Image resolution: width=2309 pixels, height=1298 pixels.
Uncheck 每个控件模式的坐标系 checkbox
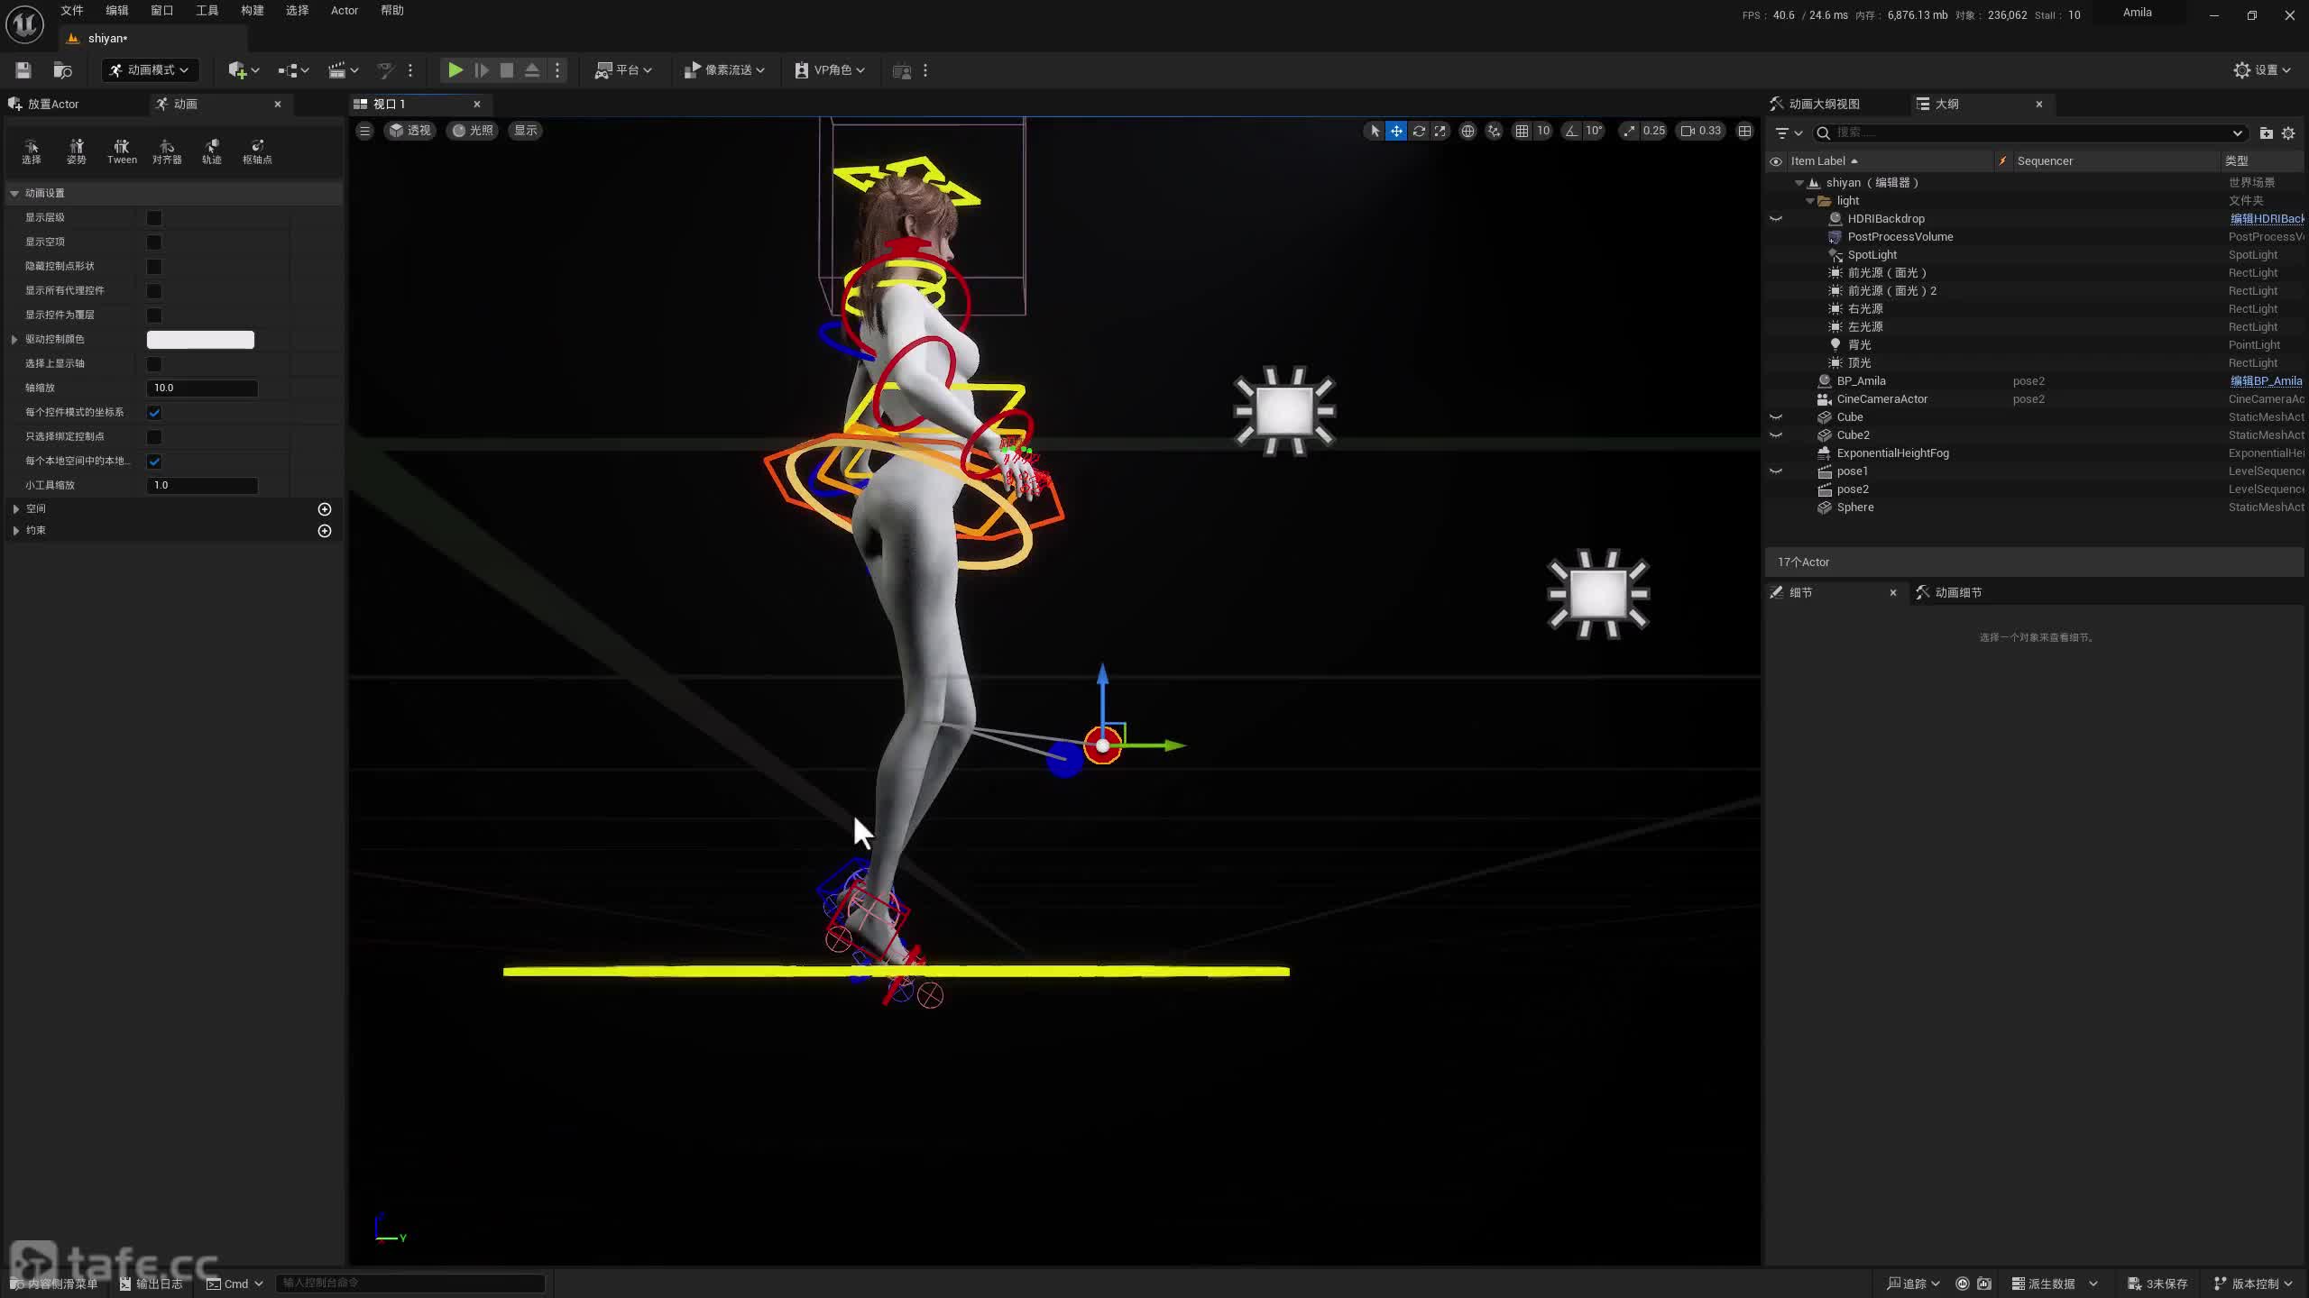[154, 413]
